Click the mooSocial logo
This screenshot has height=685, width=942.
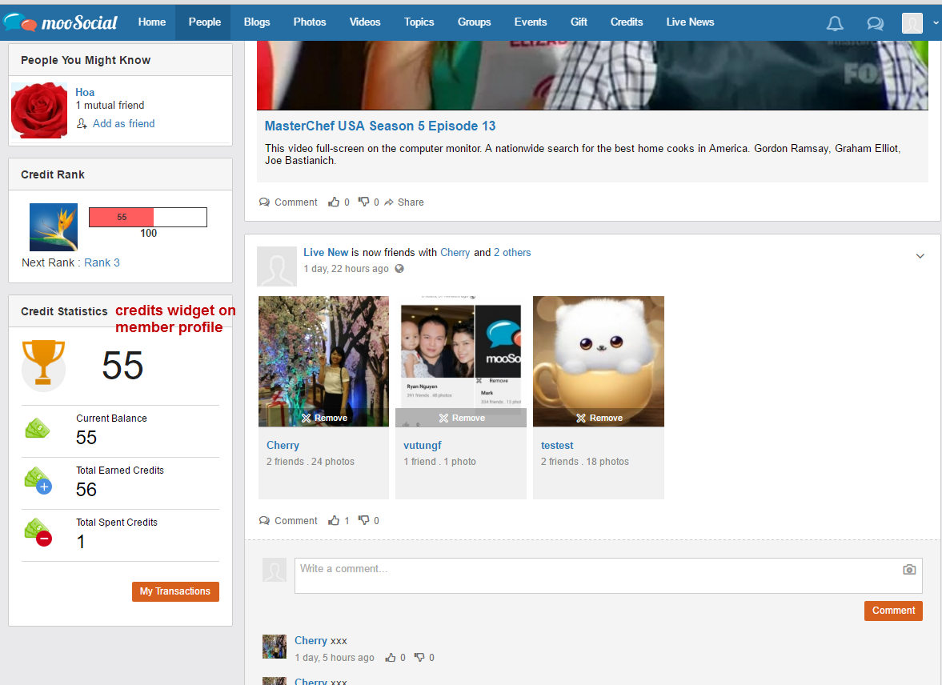point(60,23)
